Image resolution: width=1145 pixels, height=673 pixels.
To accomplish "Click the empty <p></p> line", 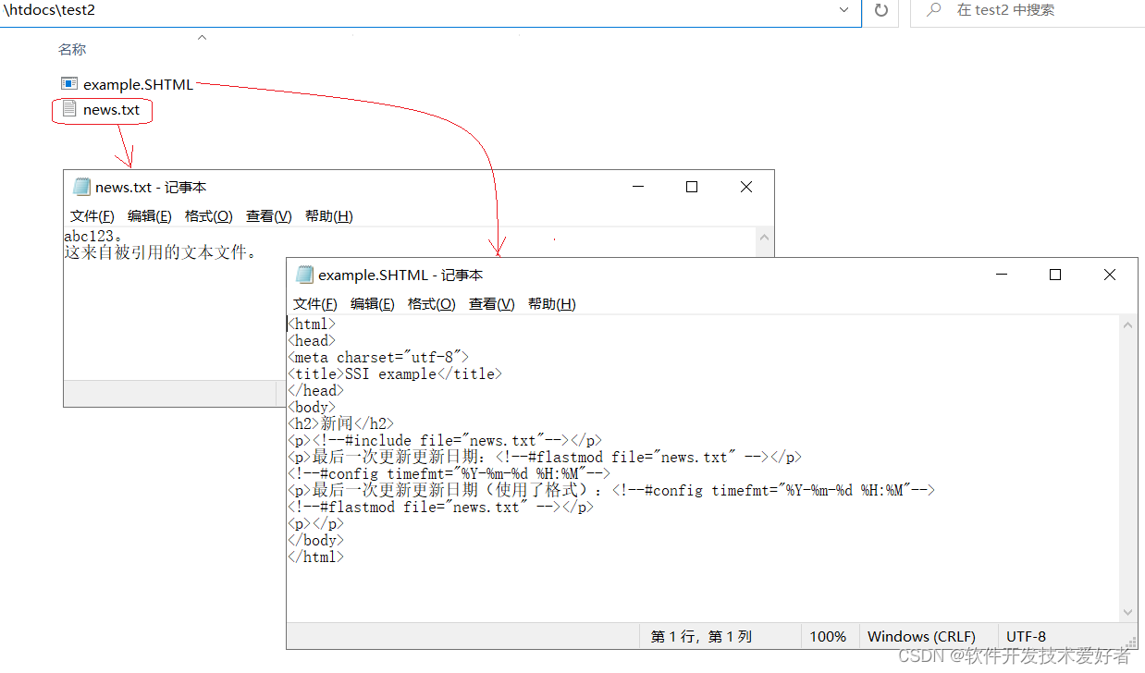I will (315, 524).
